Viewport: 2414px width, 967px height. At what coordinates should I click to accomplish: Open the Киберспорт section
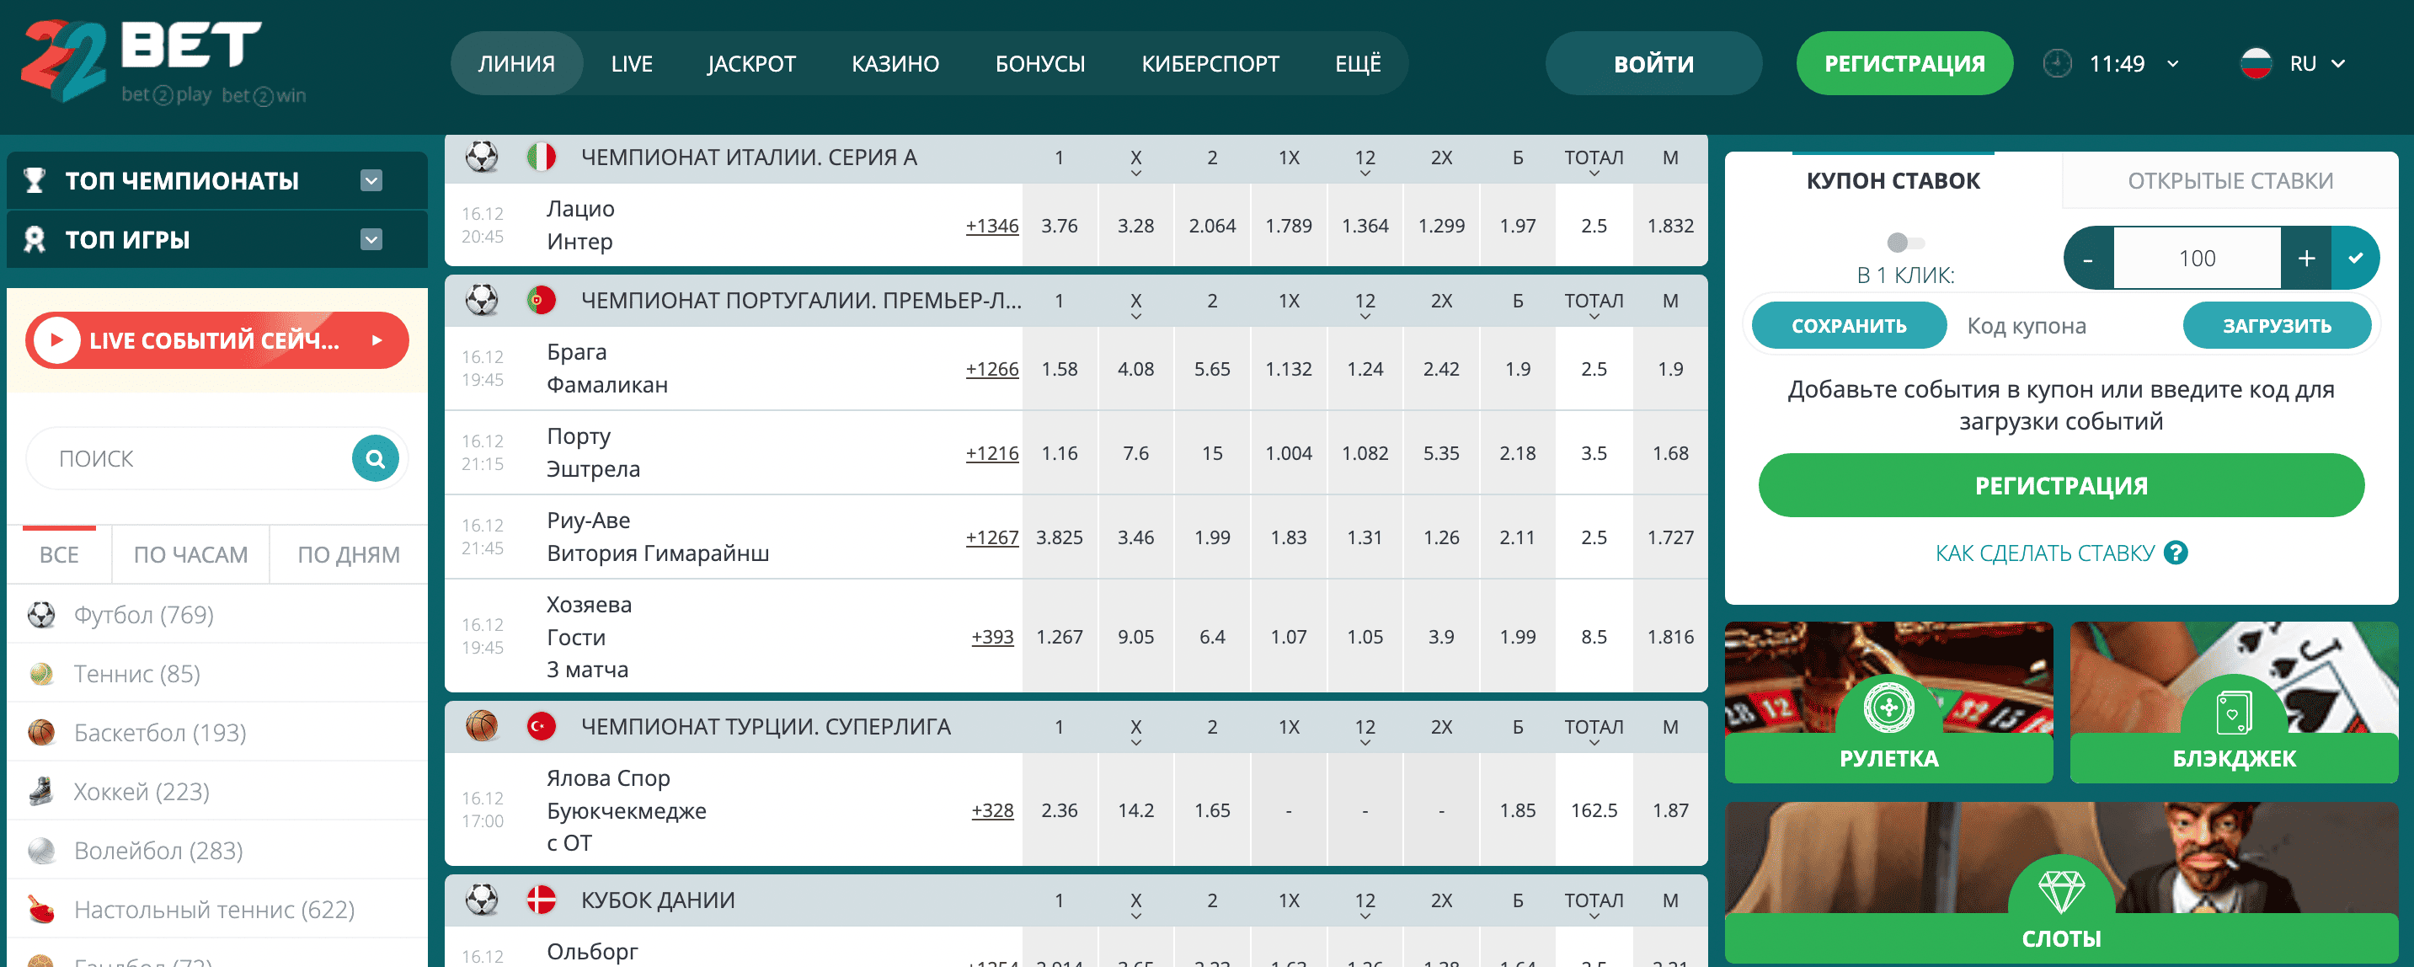click(x=1210, y=64)
